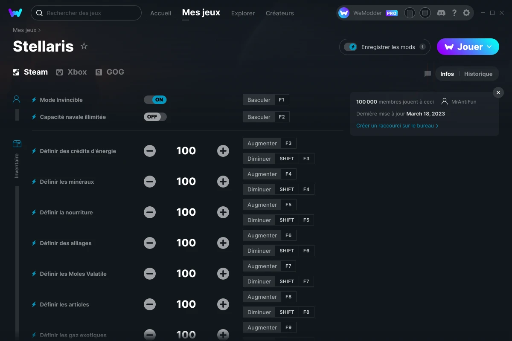Click info icon beside Enregistrer les mods
The width and height of the screenshot is (512, 341).
(x=422, y=47)
